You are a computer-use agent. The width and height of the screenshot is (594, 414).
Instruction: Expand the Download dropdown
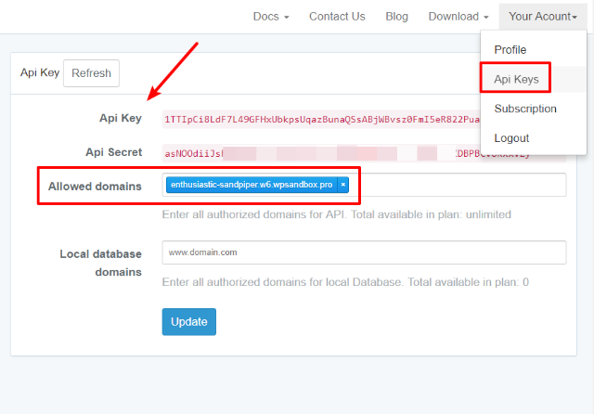coord(458,17)
